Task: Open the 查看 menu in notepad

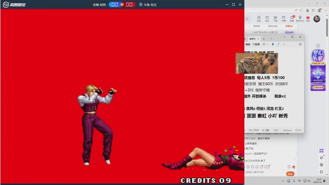Action: (256, 44)
